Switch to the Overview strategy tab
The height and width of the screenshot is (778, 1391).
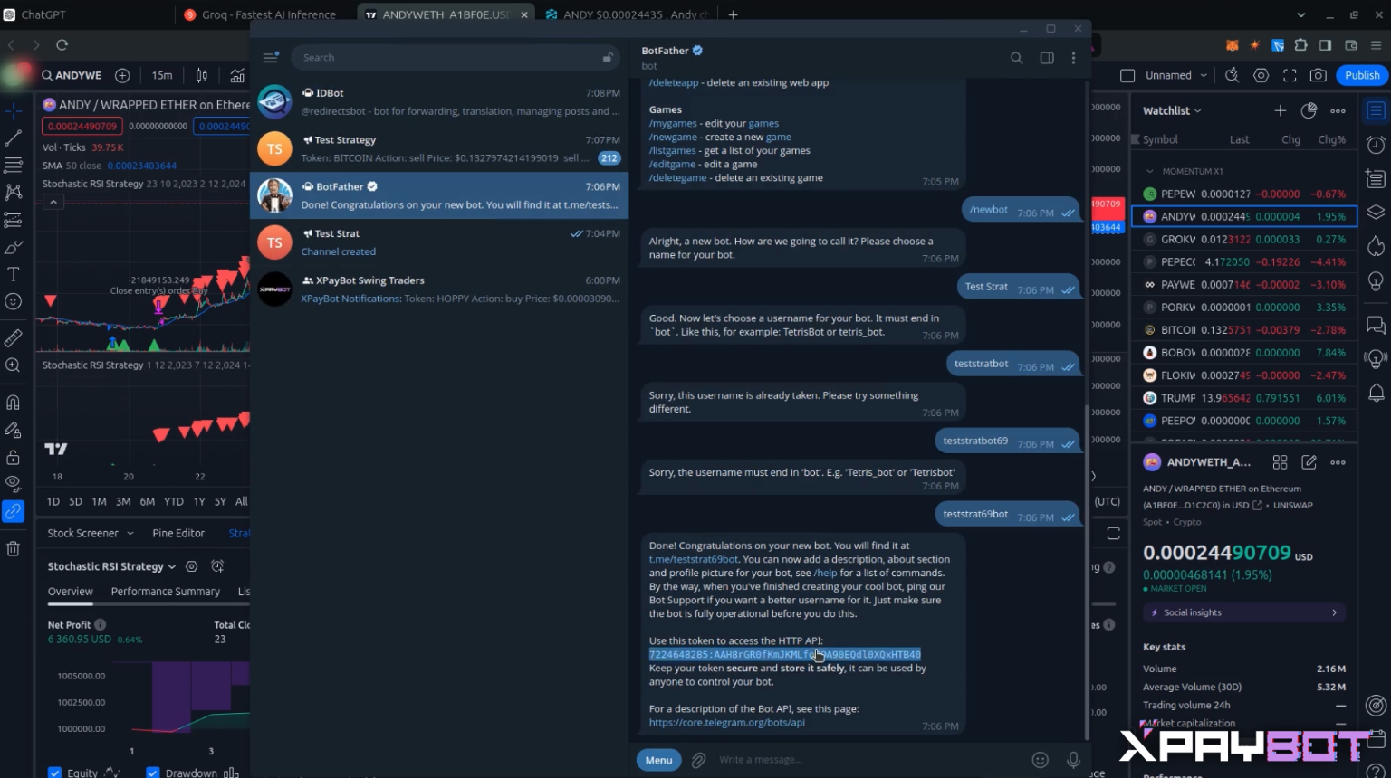coord(71,592)
